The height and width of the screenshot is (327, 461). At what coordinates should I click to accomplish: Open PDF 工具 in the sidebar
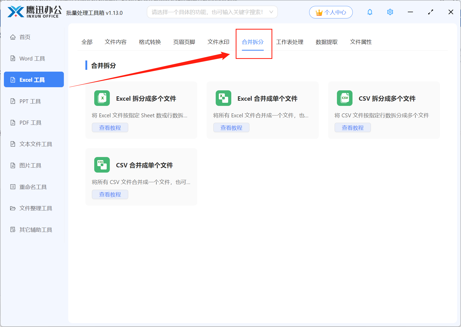(30, 123)
